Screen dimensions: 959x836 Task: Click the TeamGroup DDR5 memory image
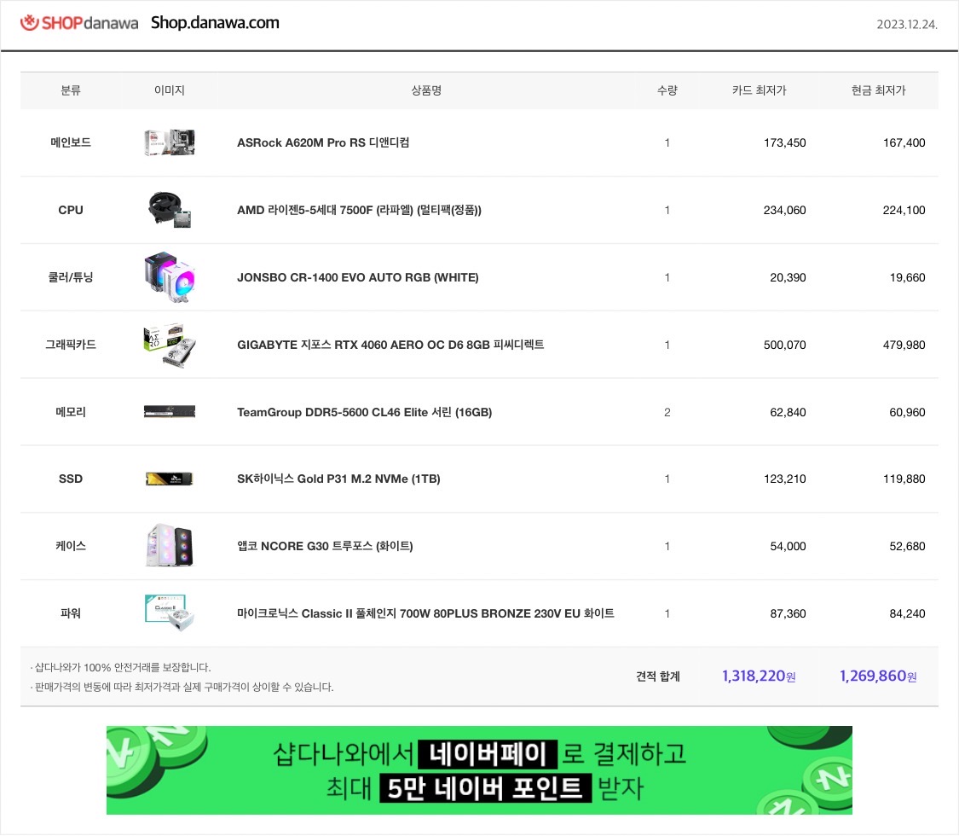pos(170,412)
